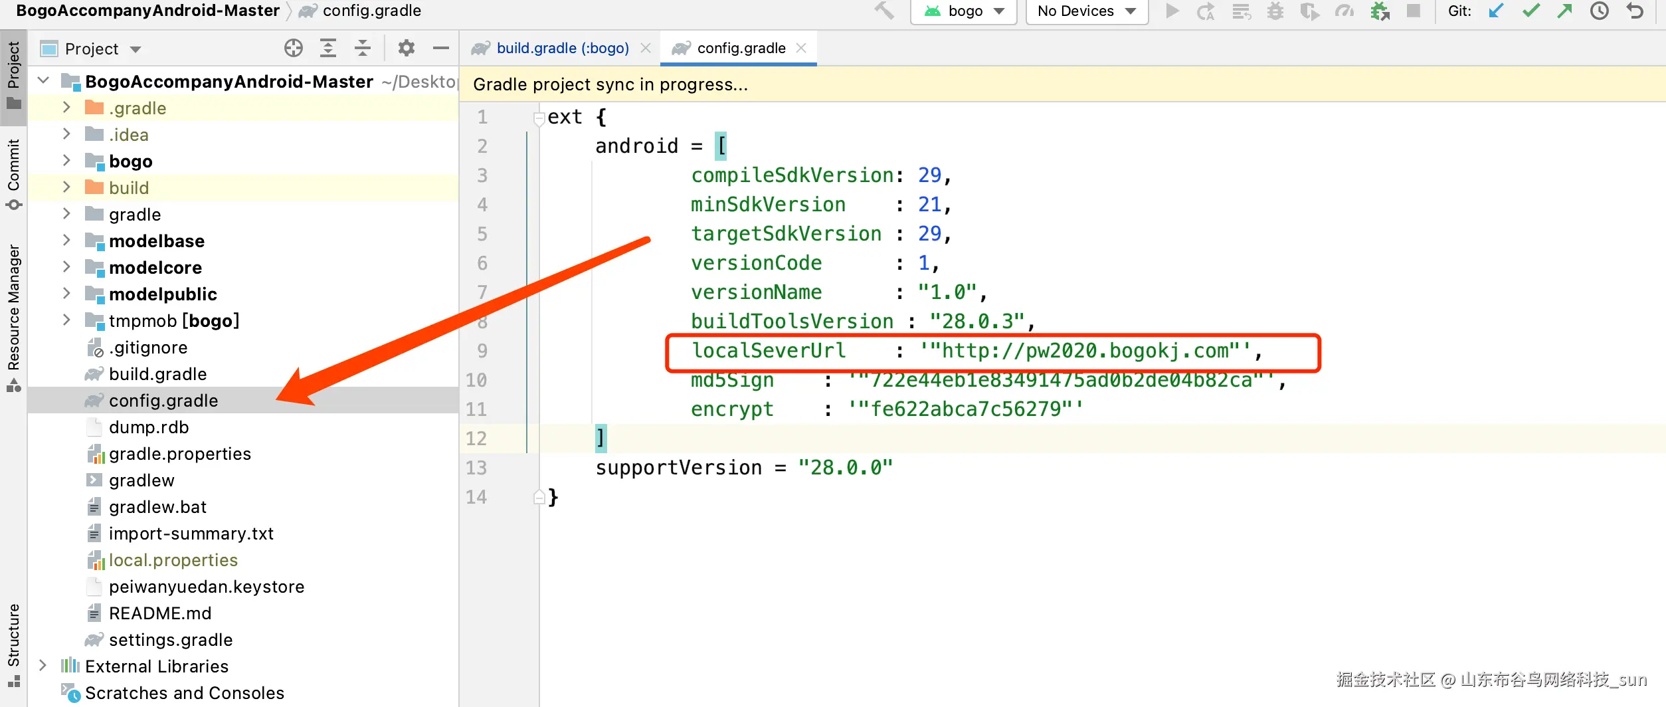Expand the gradle folder

66,214
